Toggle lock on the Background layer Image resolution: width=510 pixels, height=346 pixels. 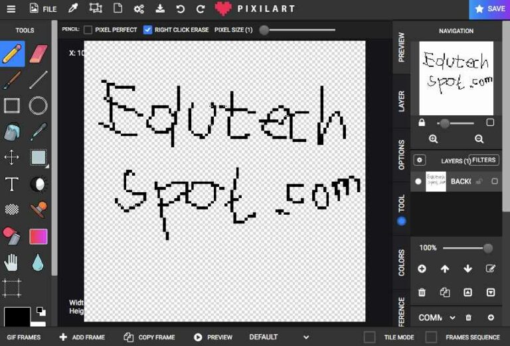pyautogui.click(x=479, y=181)
